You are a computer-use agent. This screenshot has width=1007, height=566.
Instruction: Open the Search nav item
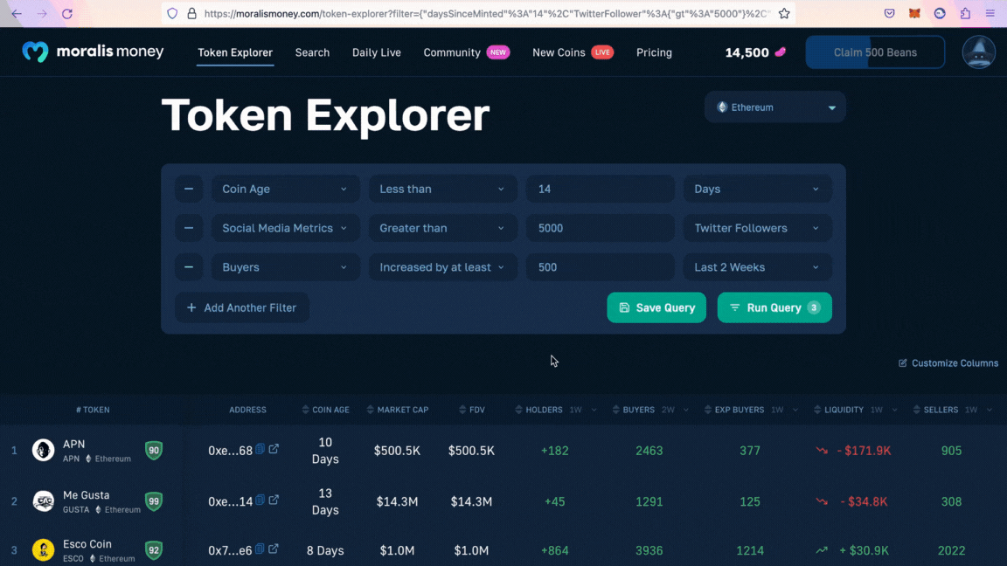312,52
